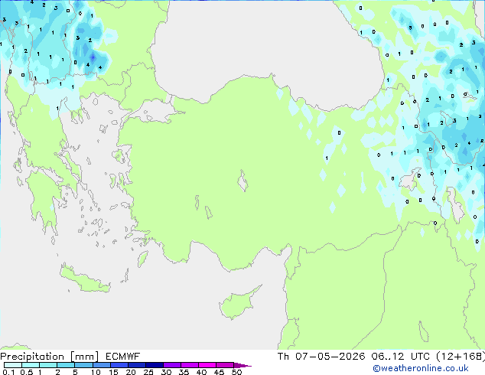The height and width of the screenshot is (375, 485).
Task: Click the "ECMWF" model name
Action: click(122, 357)
